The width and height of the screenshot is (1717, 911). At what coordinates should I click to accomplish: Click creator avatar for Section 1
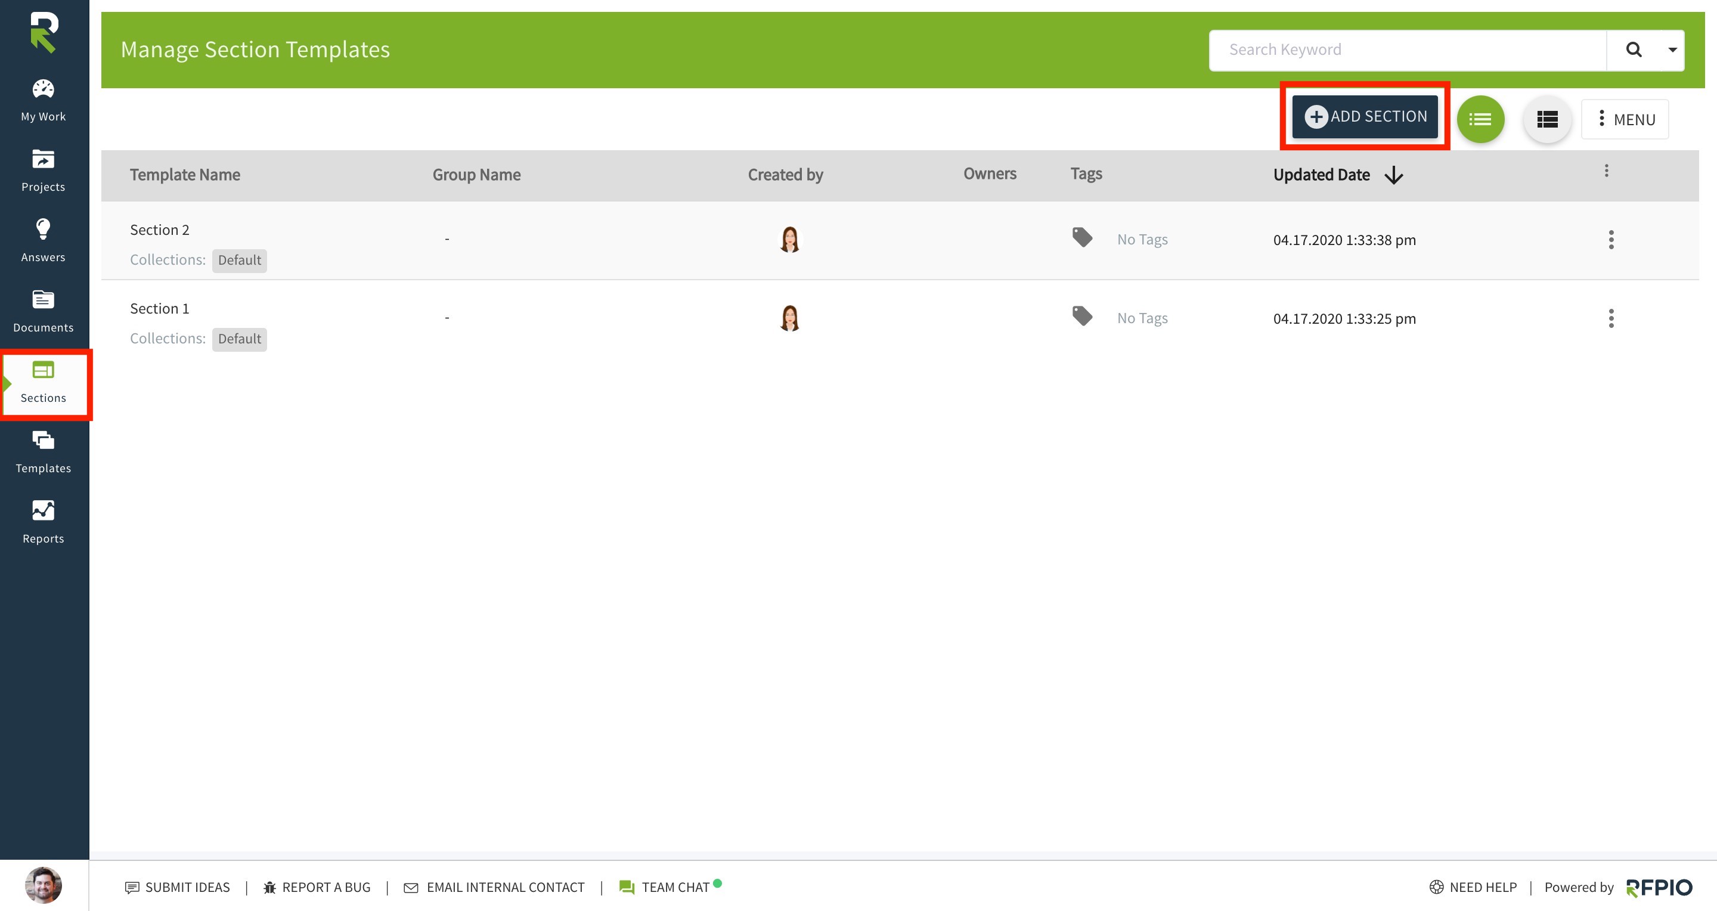pyautogui.click(x=790, y=318)
